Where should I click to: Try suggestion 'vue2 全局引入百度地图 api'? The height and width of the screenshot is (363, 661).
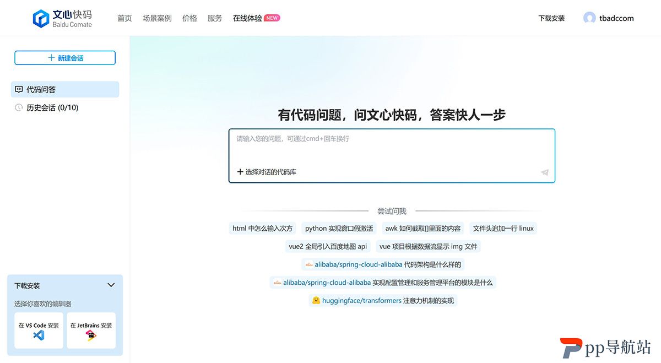click(x=328, y=246)
